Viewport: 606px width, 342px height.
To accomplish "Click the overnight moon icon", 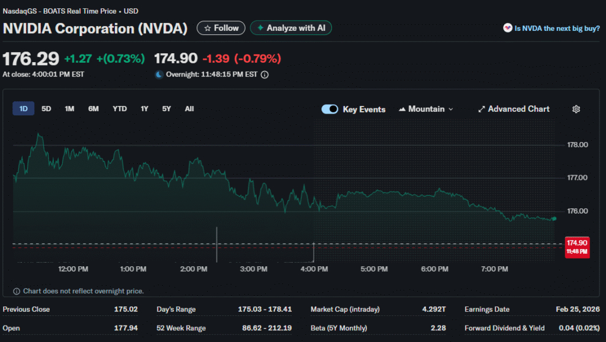I will pos(159,75).
